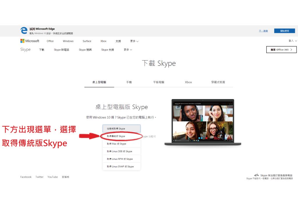
Task: Expand 更多 dropdown in the Microsoft nav
Action: tap(134, 41)
